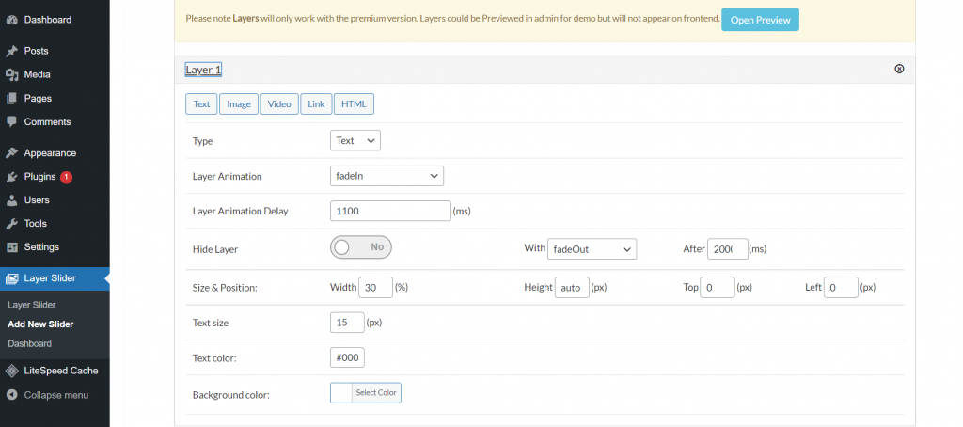Open the Type dropdown showing Text
Image resolution: width=963 pixels, height=427 pixels.
355,141
